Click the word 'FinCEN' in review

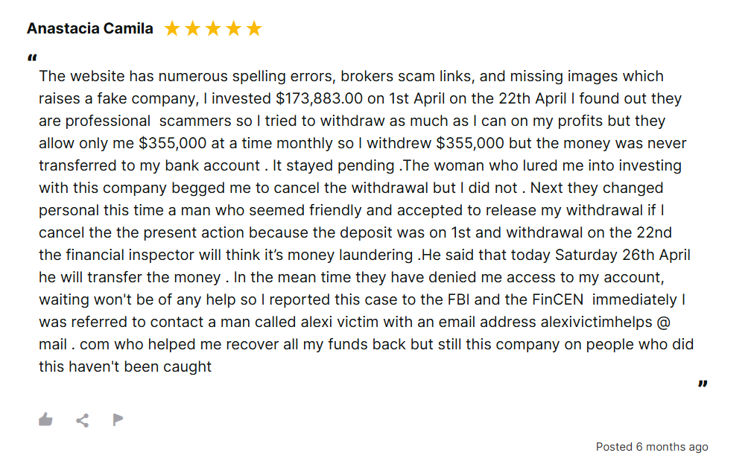557,299
